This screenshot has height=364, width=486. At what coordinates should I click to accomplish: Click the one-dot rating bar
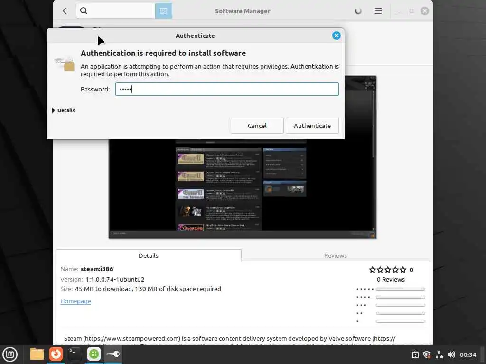pos(401,321)
